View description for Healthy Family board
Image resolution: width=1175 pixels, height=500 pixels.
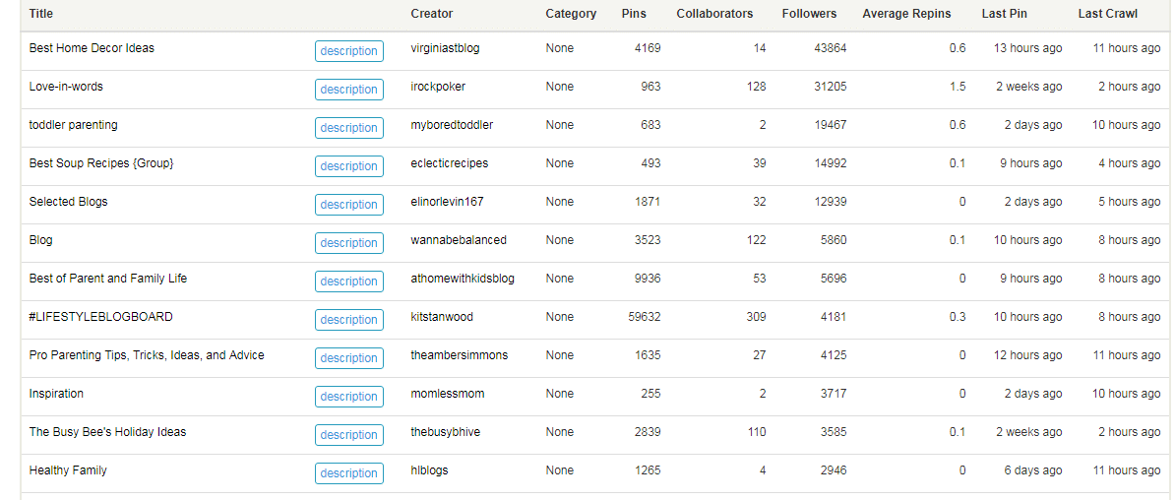point(349,473)
